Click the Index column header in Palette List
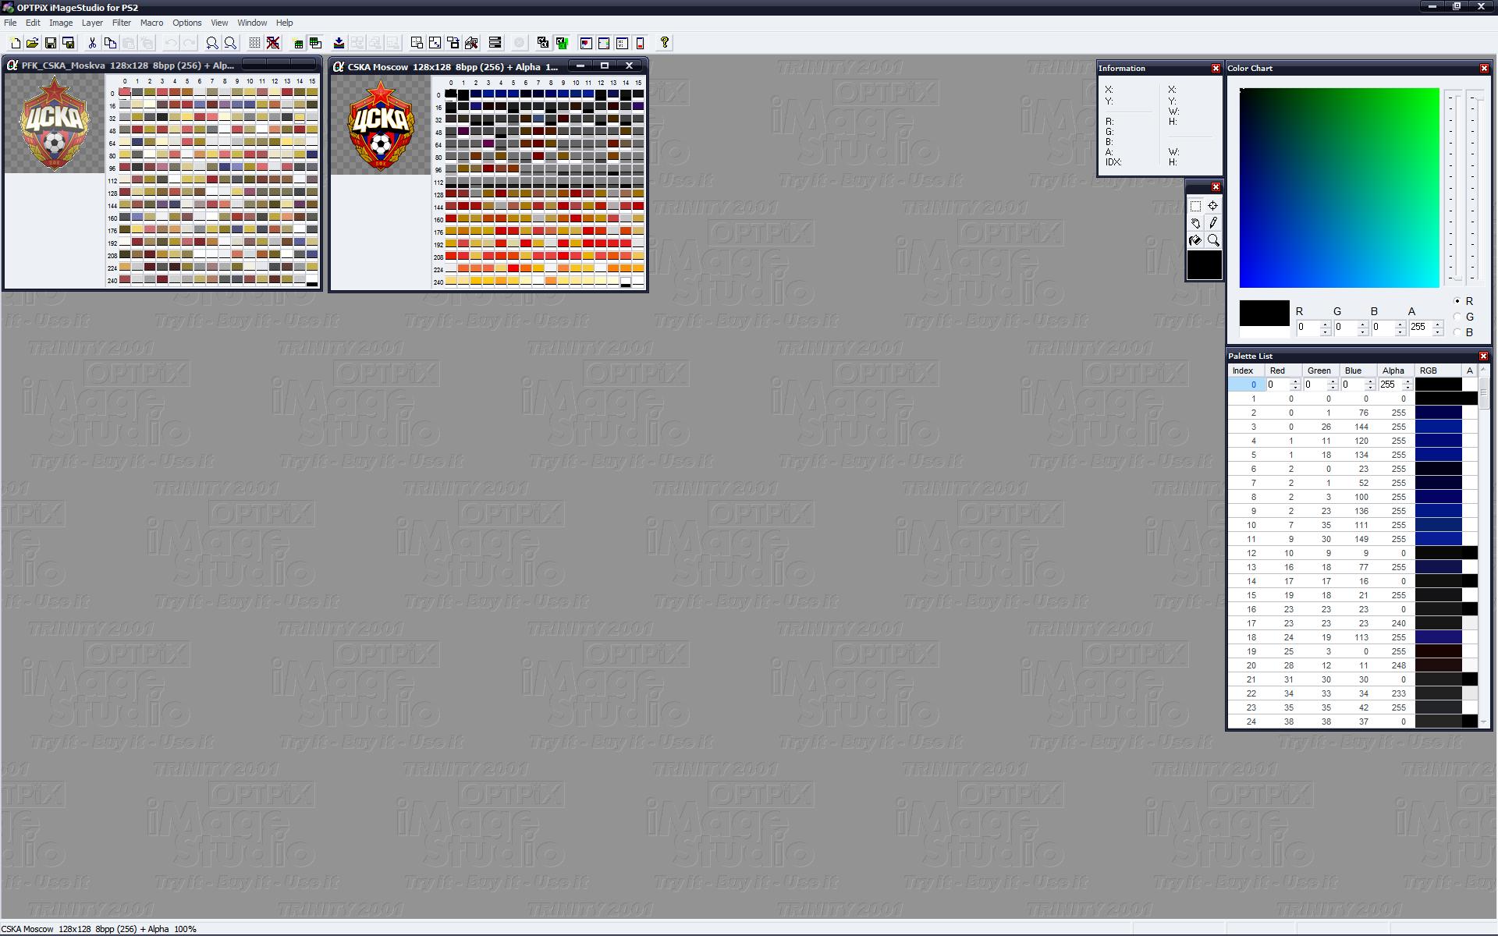The height and width of the screenshot is (936, 1498). [1243, 370]
